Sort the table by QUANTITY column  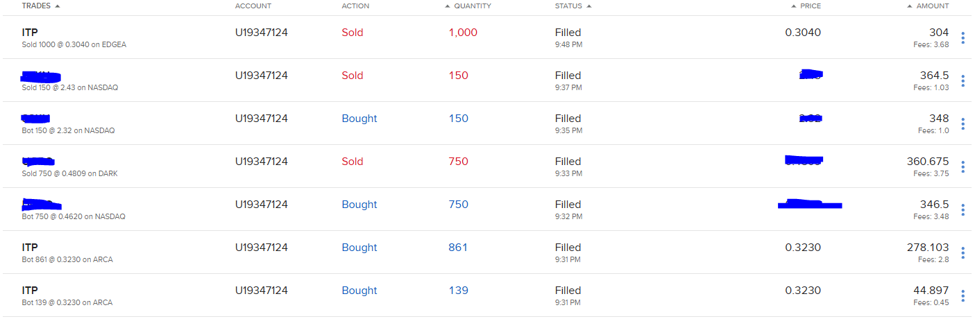pos(472,6)
